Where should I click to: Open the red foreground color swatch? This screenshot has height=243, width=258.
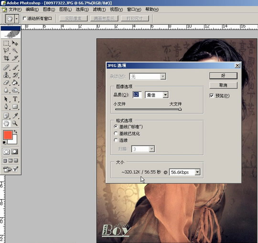click(8, 135)
